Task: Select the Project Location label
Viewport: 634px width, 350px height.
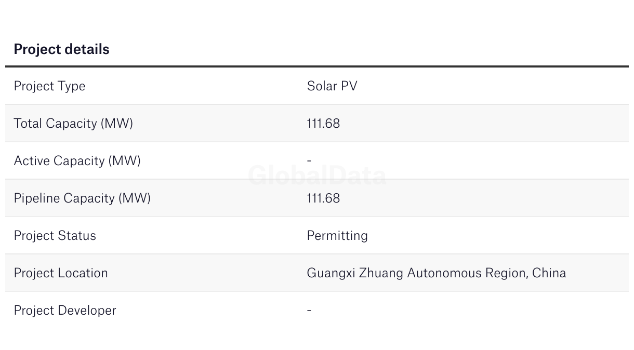Action: (x=61, y=273)
